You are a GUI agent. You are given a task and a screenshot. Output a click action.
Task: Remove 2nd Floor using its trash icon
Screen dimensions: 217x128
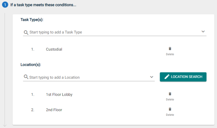(170, 109)
